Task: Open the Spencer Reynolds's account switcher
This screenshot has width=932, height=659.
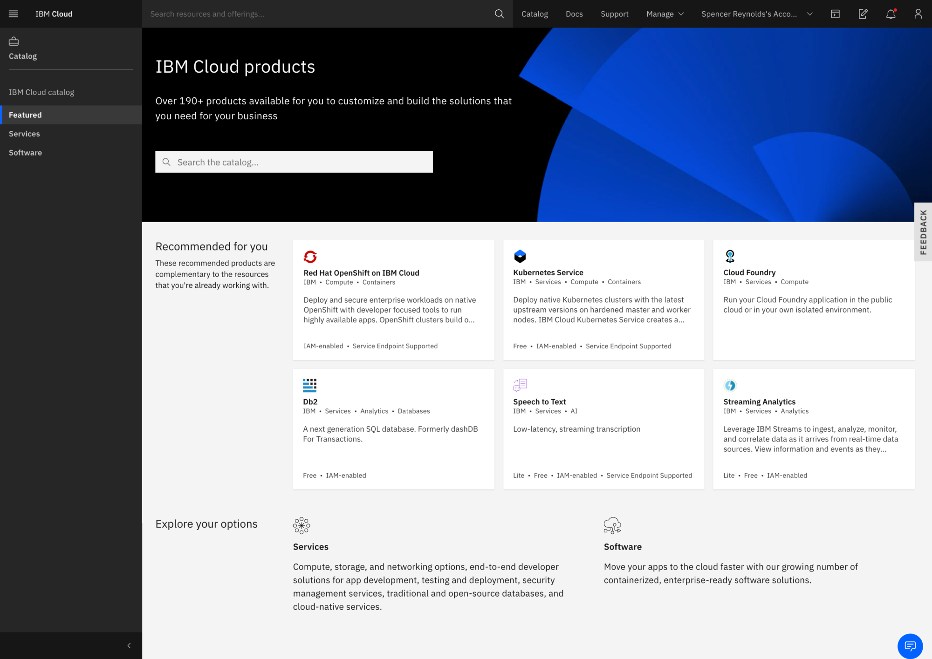Action: (757, 14)
